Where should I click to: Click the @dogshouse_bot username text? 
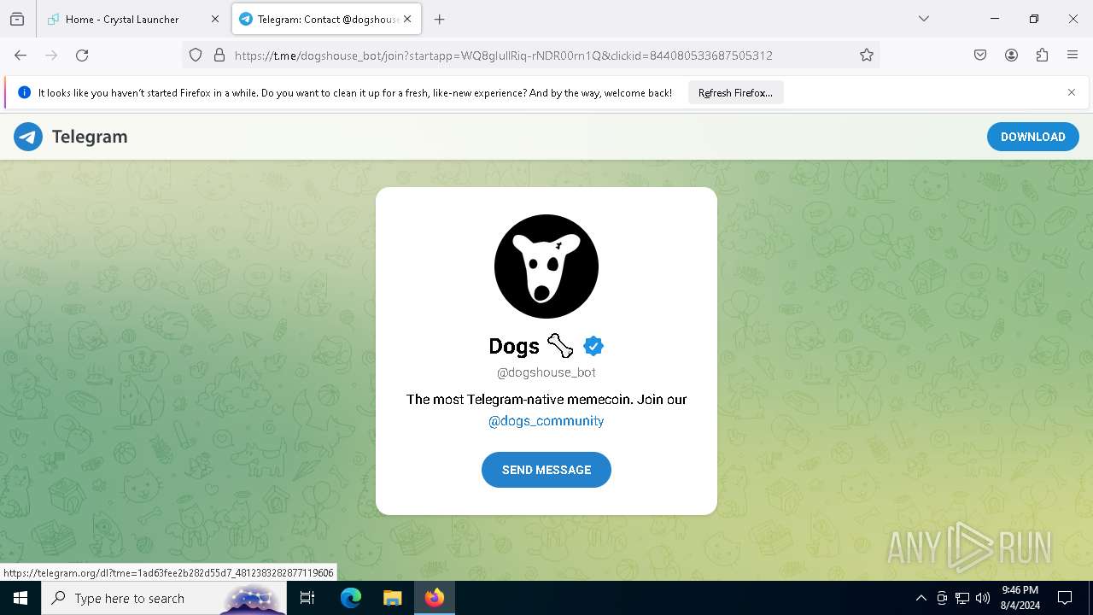point(546,372)
